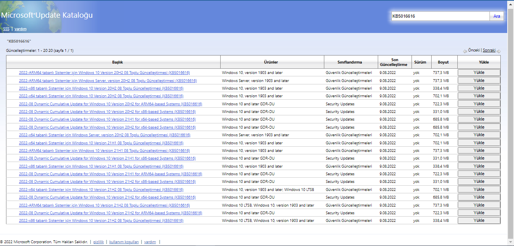Screen dimensions: 514x246
Task: Click Yükle for x64 Windows 10 20H2 Toplu update
Action: coord(479,96)
